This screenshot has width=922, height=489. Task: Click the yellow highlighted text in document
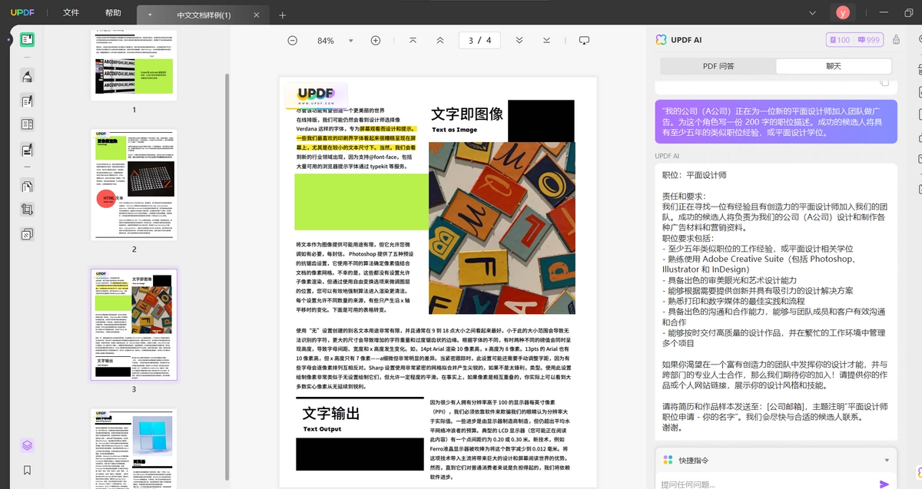(356, 138)
